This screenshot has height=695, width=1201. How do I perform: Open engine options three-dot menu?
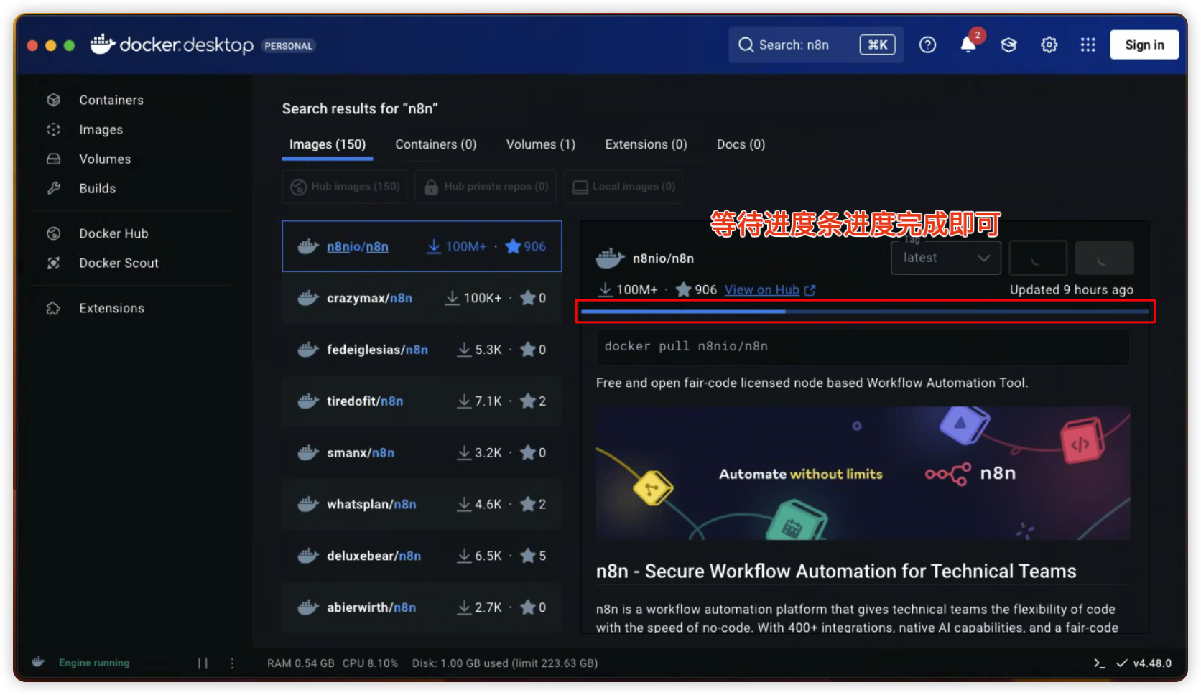click(232, 663)
